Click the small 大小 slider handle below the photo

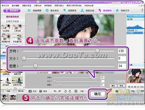[x=55, y=81]
